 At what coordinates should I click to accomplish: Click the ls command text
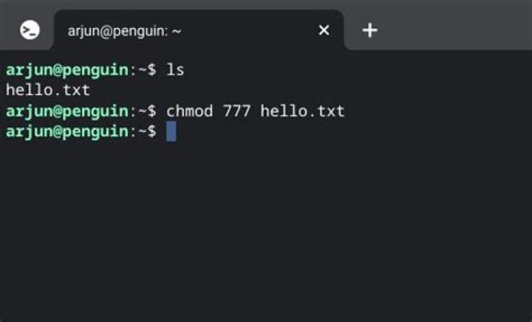pyautogui.click(x=175, y=71)
